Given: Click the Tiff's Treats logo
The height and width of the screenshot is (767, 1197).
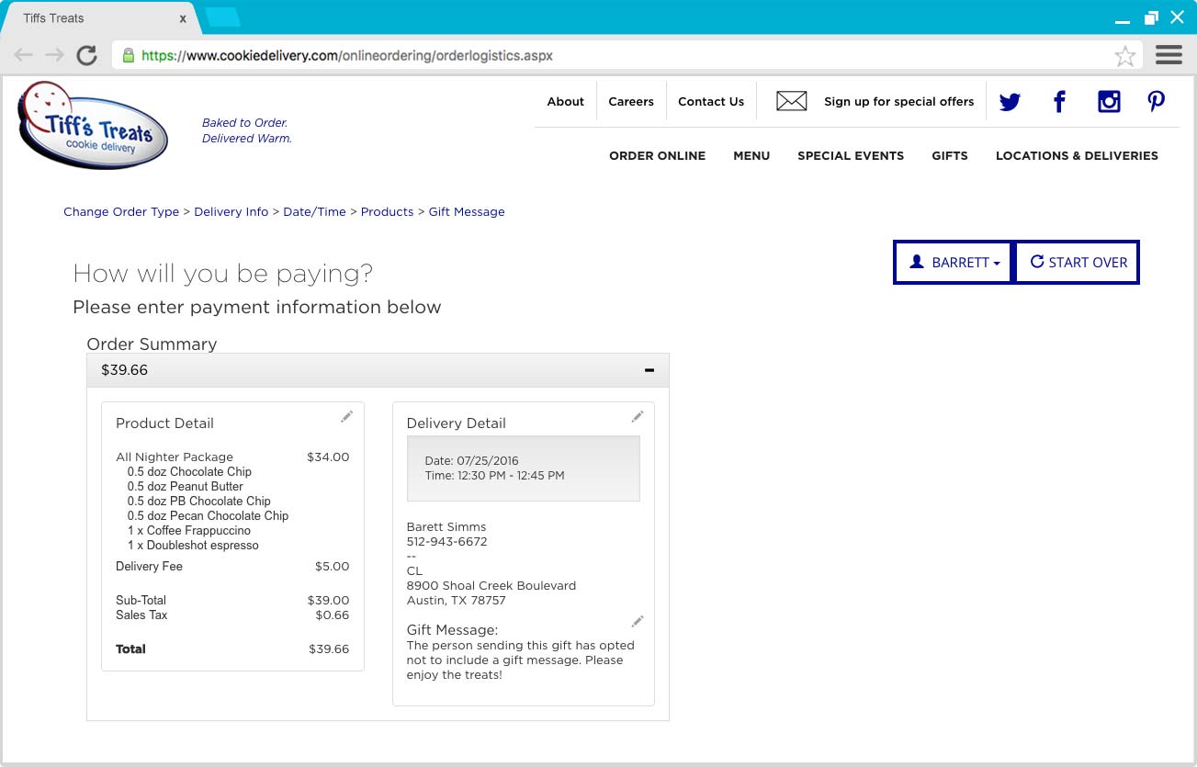Looking at the screenshot, I should pos(93,125).
